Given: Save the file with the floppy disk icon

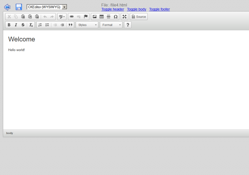Looking at the screenshot, I should pyautogui.click(x=19, y=7).
